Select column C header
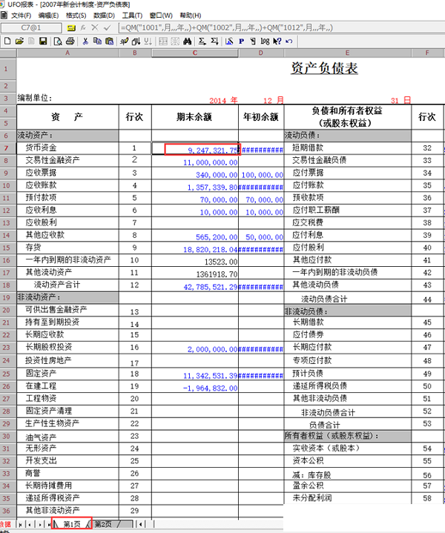The height and width of the screenshot is (533, 445). tap(195, 53)
